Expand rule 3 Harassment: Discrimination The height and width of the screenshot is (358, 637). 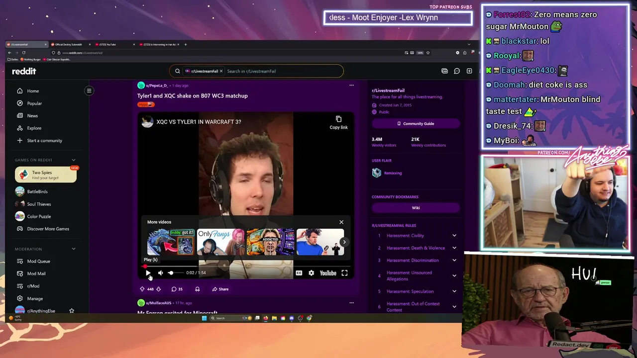pyautogui.click(x=454, y=261)
